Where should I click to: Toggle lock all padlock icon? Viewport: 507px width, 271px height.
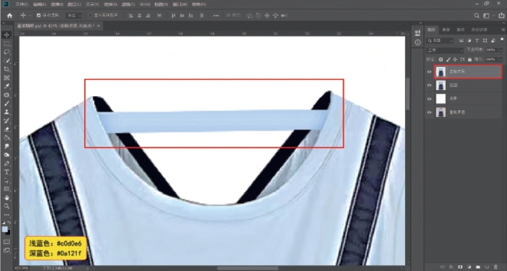(470, 60)
